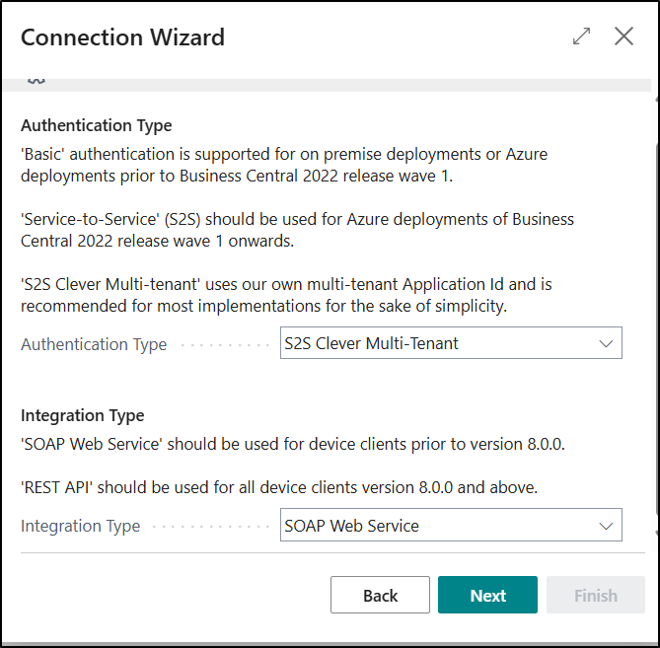Click the Integration Type field label

click(x=80, y=526)
